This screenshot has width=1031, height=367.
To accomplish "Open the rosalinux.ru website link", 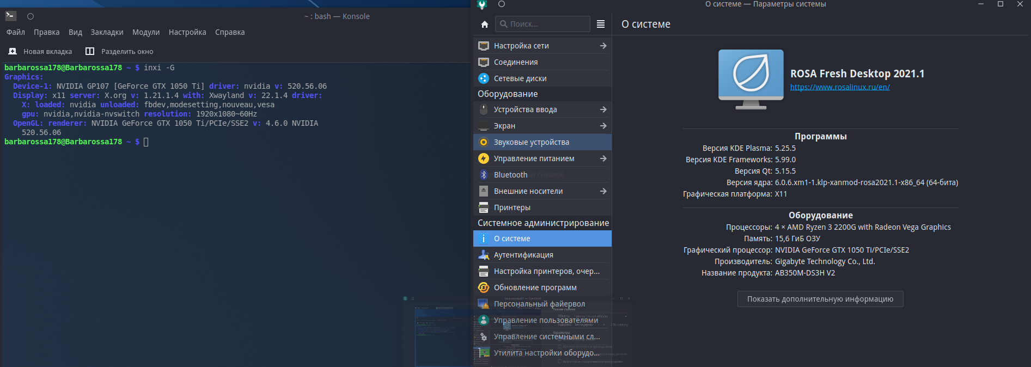I will coord(840,87).
